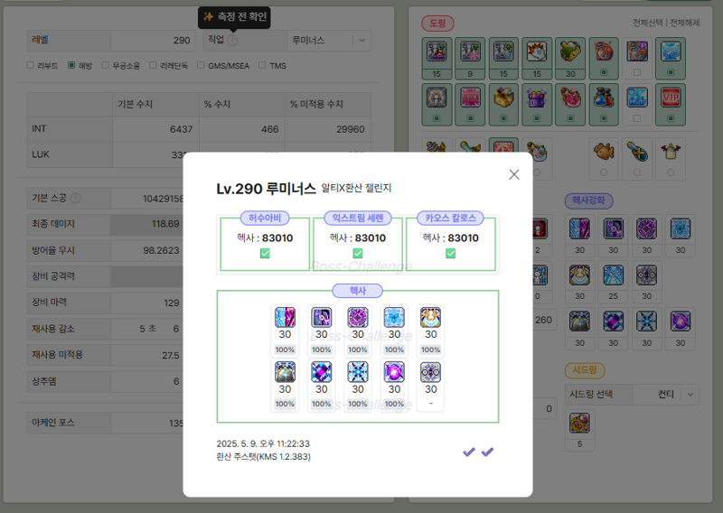Open the 루미너스 job dropdown
The height and width of the screenshot is (513, 723).
(329, 41)
